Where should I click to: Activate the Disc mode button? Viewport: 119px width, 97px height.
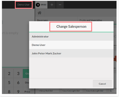coord(26,83)
